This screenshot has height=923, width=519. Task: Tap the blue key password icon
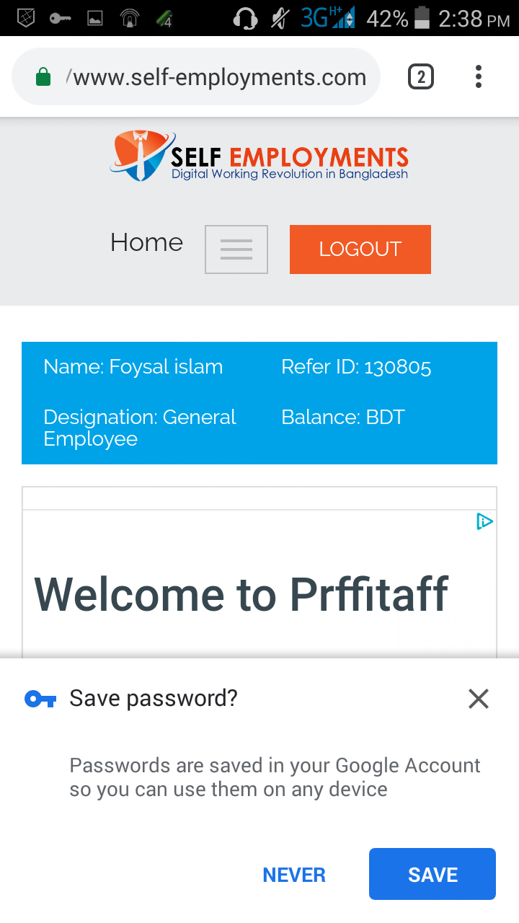point(40,699)
